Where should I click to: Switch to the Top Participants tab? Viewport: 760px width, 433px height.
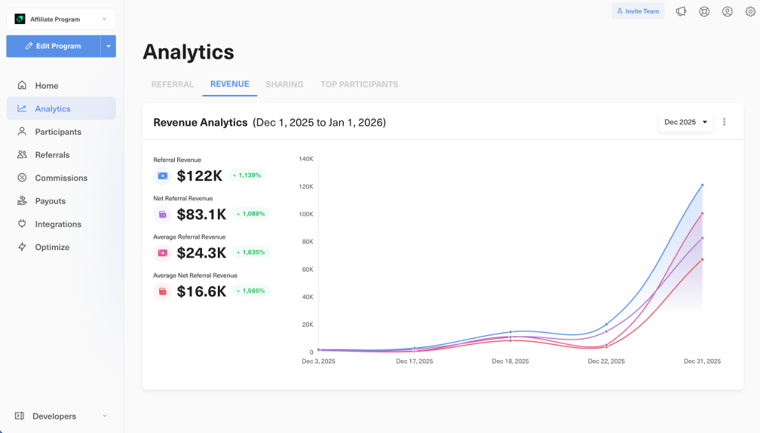pos(359,84)
